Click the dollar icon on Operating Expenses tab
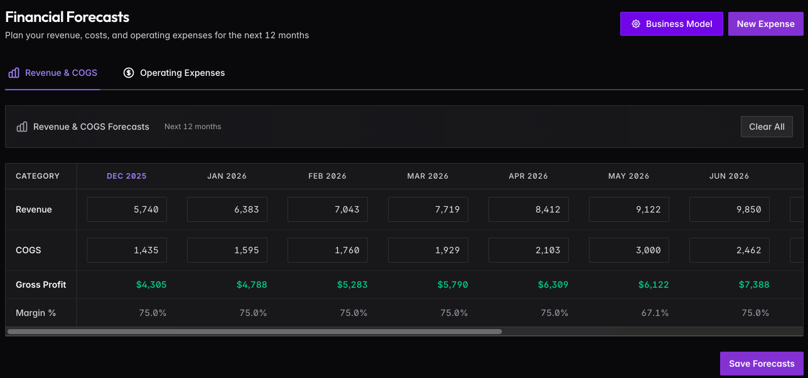This screenshot has height=378, width=808. click(x=129, y=73)
